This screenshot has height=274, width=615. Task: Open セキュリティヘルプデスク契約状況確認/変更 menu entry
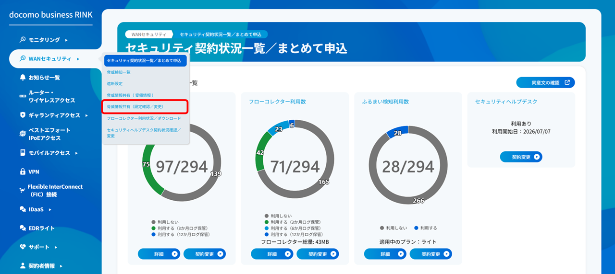[144, 133]
